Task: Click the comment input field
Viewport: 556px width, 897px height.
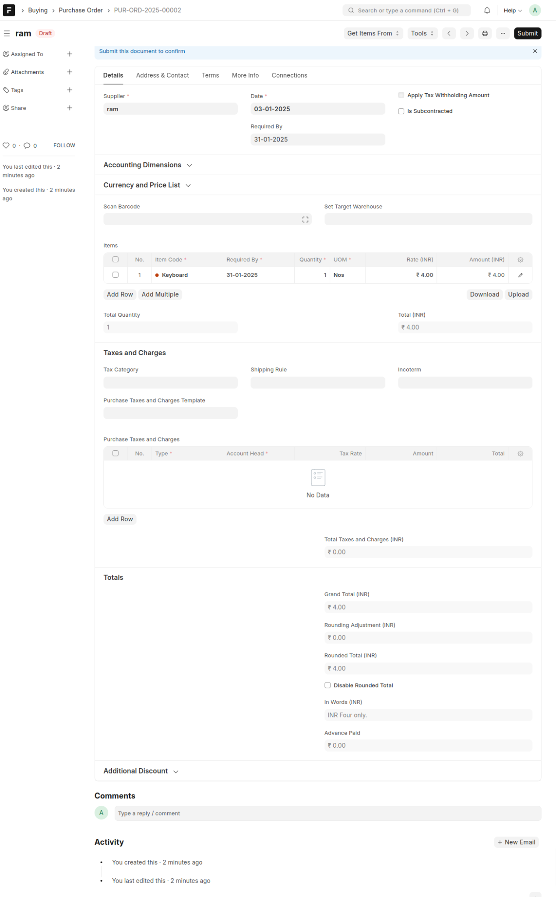Action: (327, 813)
